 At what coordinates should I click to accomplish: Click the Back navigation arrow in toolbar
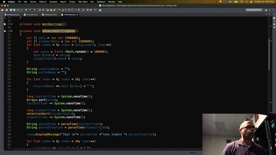(x=88, y=10)
